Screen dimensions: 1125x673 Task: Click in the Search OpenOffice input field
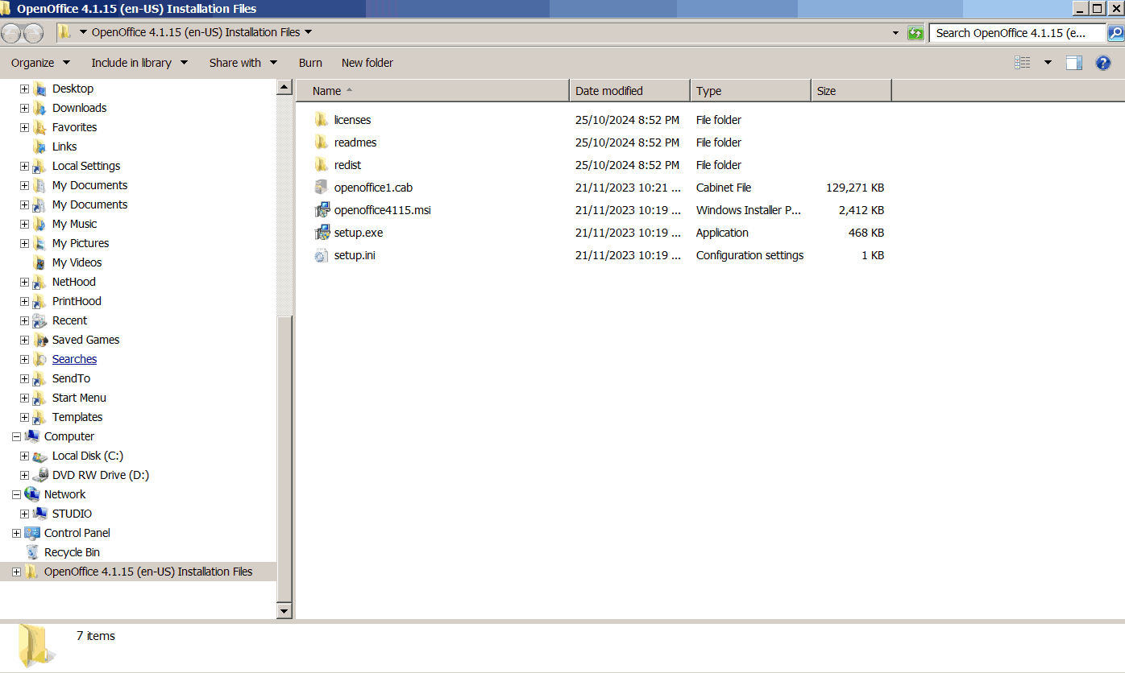(1018, 33)
